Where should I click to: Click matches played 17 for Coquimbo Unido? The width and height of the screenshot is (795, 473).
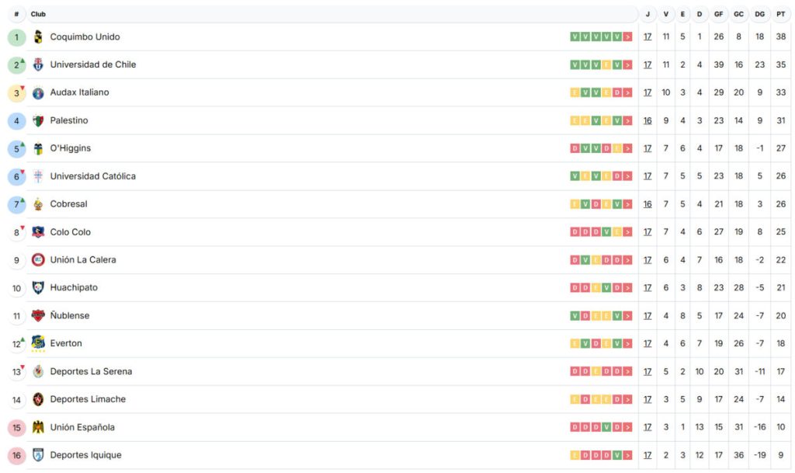pos(647,37)
